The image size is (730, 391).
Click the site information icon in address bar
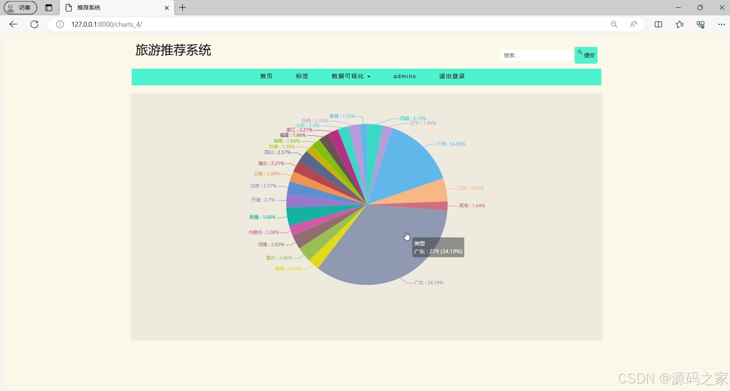click(60, 25)
